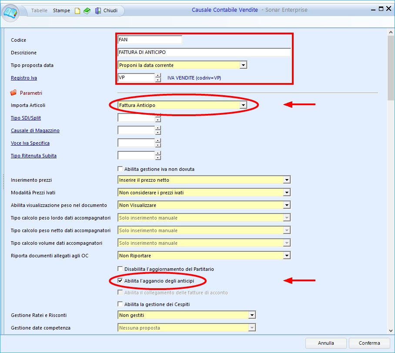Image resolution: width=395 pixels, height=353 pixels.
Task: Click the Registro Iva spinner up arrow
Action: pos(158,76)
